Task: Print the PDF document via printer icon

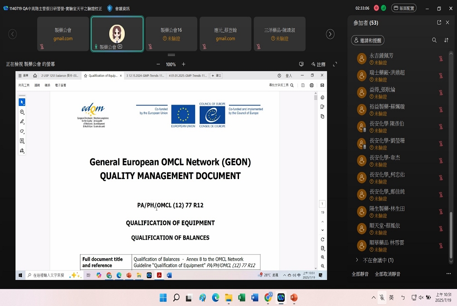Action: click(312, 85)
